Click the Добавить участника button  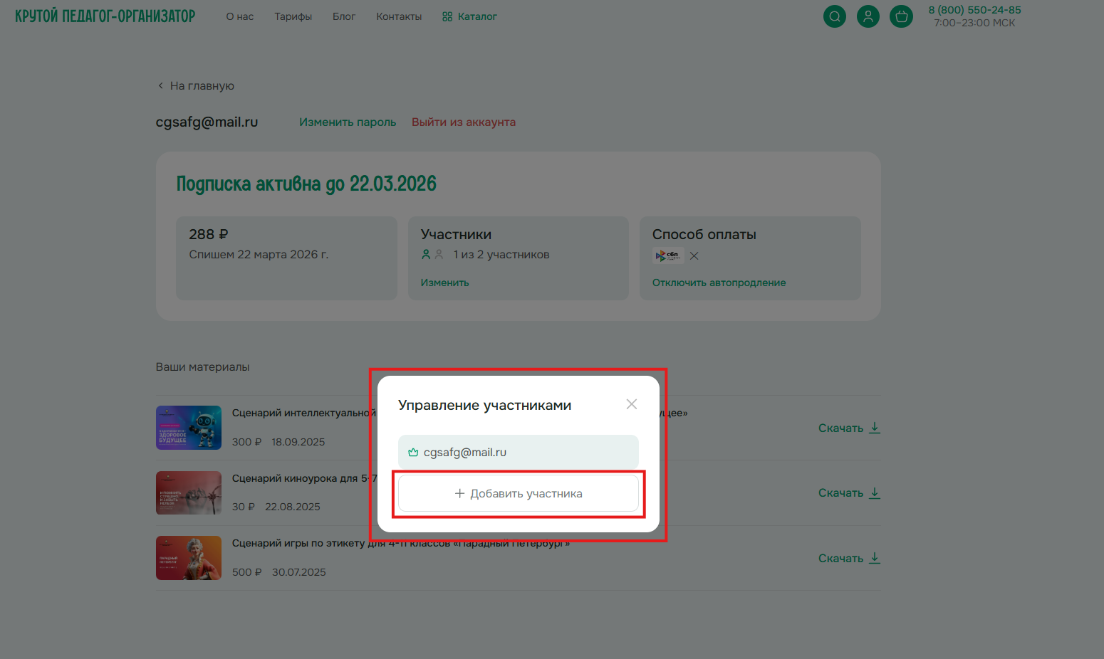click(x=518, y=493)
